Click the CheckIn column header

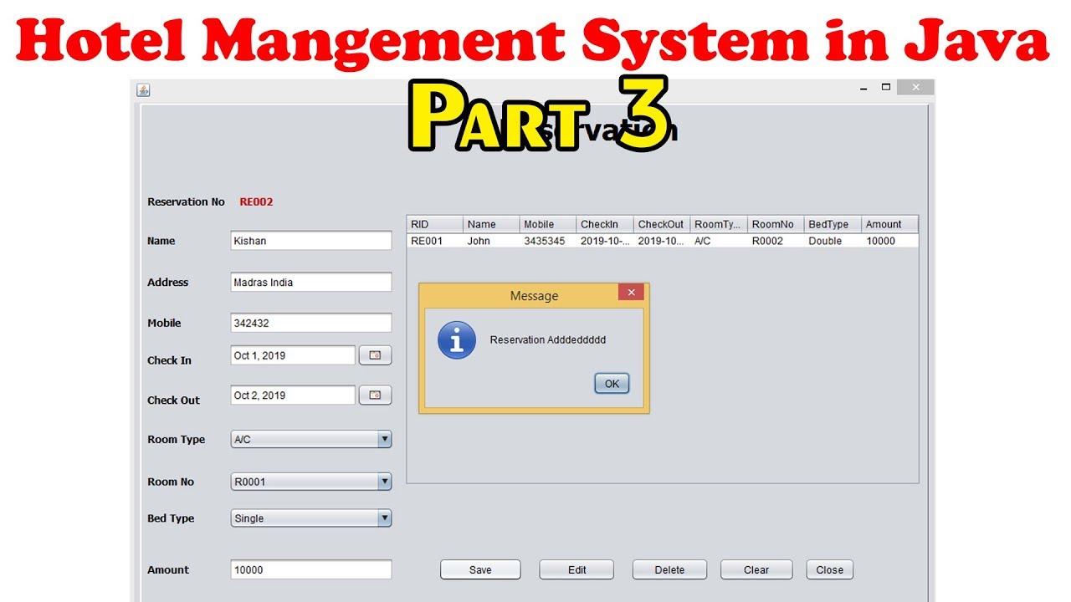(606, 224)
